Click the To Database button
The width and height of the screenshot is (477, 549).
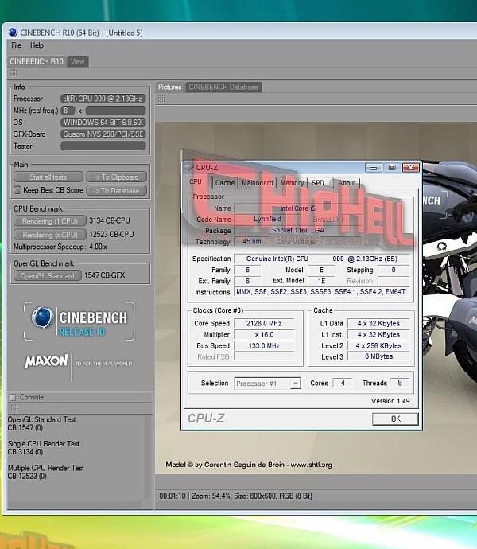click(x=117, y=190)
